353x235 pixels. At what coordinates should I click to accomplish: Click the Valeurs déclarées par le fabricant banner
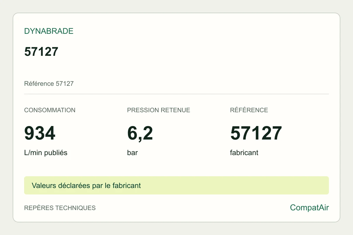coord(86,186)
